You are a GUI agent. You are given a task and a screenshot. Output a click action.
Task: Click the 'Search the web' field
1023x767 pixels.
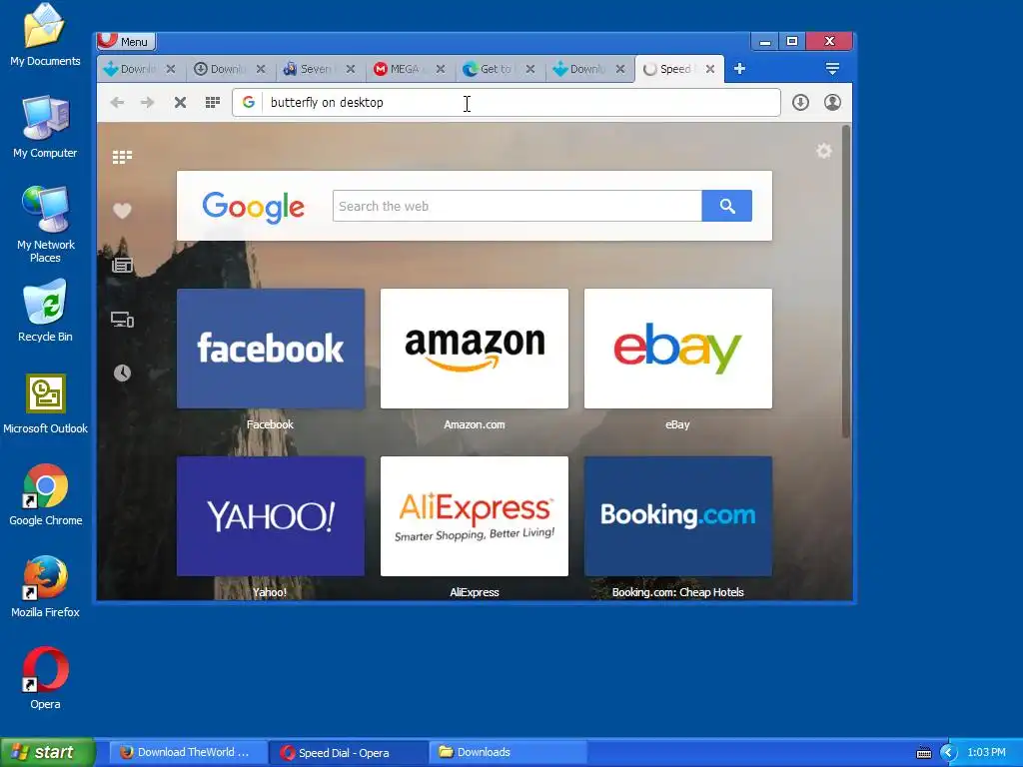tap(516, 206)
